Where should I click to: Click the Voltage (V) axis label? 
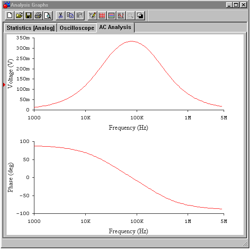pos(10,74)
